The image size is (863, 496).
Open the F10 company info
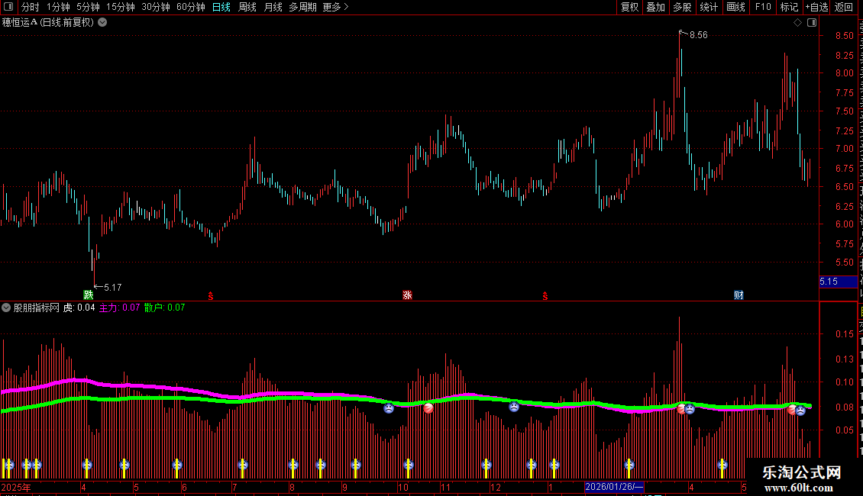point(763,7)
